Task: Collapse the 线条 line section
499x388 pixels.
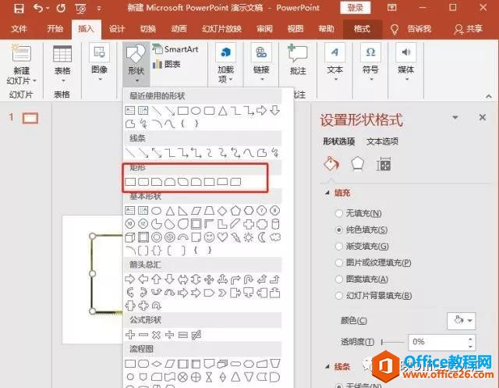Action: (327, 367)
